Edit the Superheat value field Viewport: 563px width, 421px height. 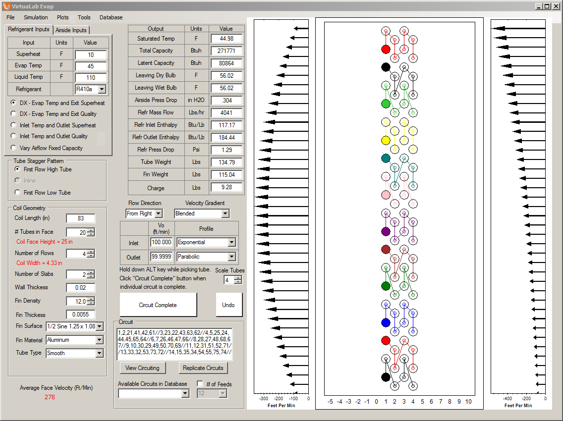(x=91, y=54)
